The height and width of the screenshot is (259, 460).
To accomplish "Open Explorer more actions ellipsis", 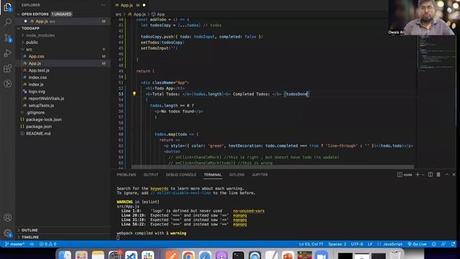I will tap(103, 5).
